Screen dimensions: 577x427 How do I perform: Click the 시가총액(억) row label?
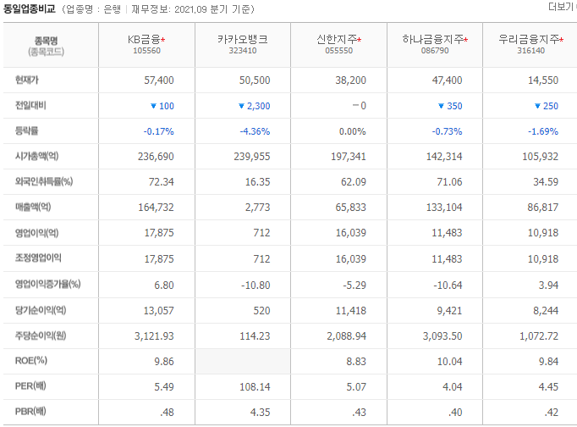[x=36, y=156]
